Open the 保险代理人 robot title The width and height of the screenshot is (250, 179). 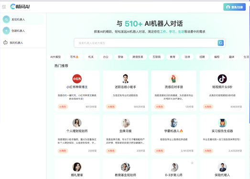(x=222, y=175)
